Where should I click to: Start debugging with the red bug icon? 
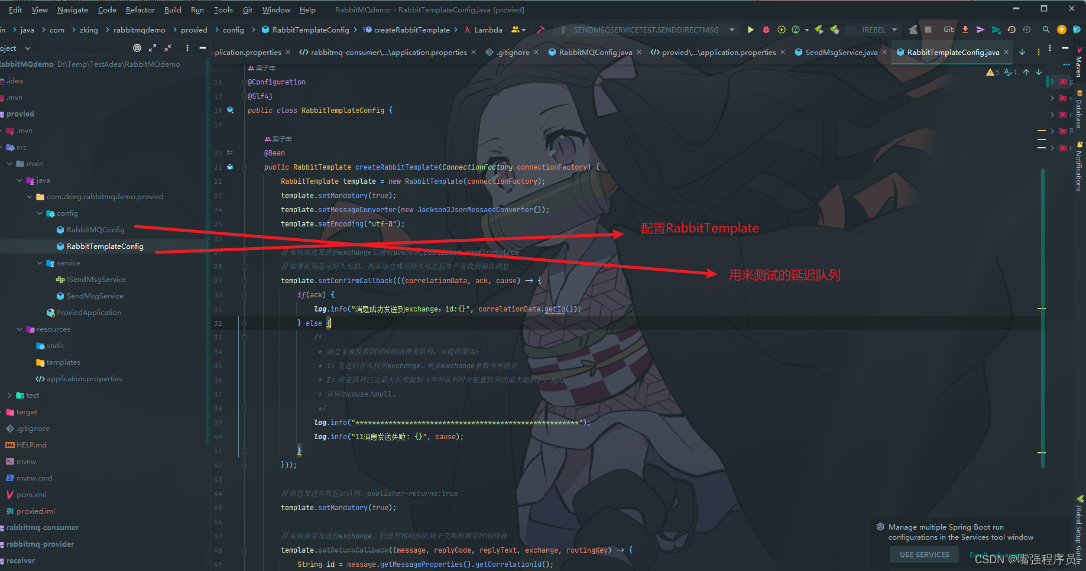(766, 30)
